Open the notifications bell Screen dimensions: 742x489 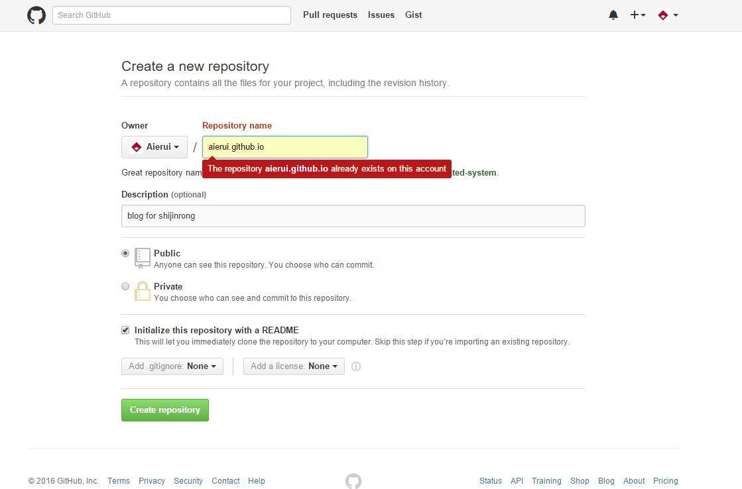[613, 15]
